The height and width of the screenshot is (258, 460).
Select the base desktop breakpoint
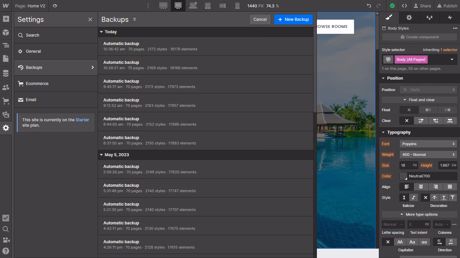tap(178, 6)
